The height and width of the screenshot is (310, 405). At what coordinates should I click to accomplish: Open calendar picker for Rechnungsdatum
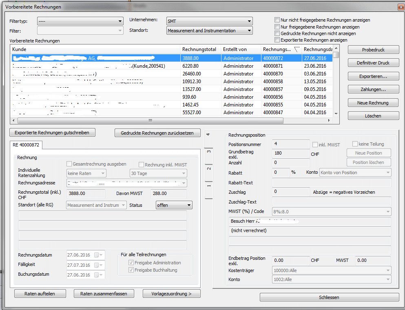point(97,255)
